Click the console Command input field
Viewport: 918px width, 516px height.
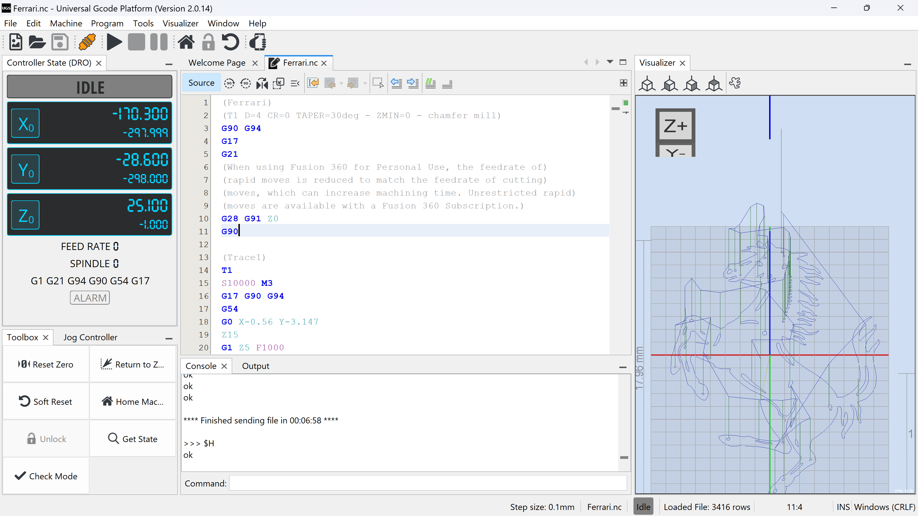428,483
